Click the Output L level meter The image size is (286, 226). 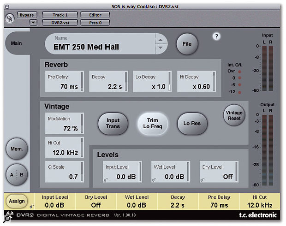tap(264, 150)
